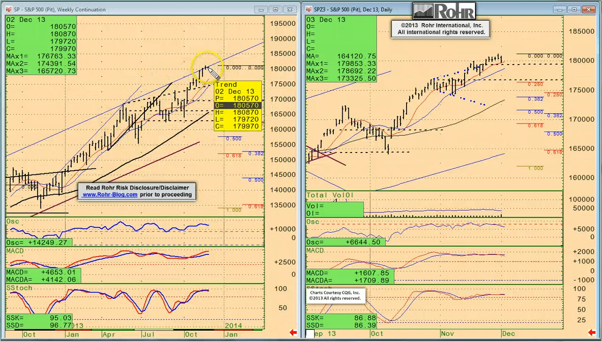Click the weekly chart's green '02 Dec 13' data box
602x342 pixels.
tap(40, 45)
